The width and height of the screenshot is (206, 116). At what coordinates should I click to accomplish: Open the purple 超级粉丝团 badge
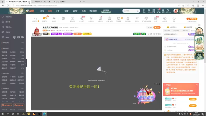68,34
